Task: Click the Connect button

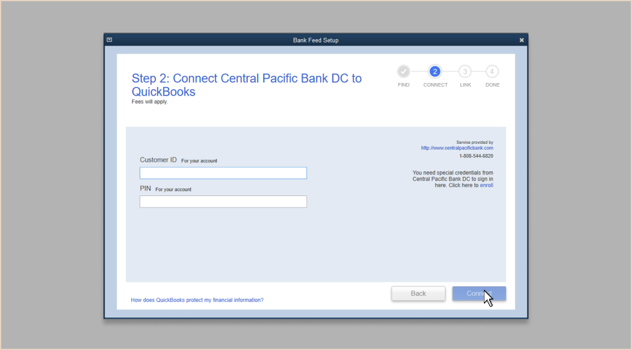Action: click(479, 293)
